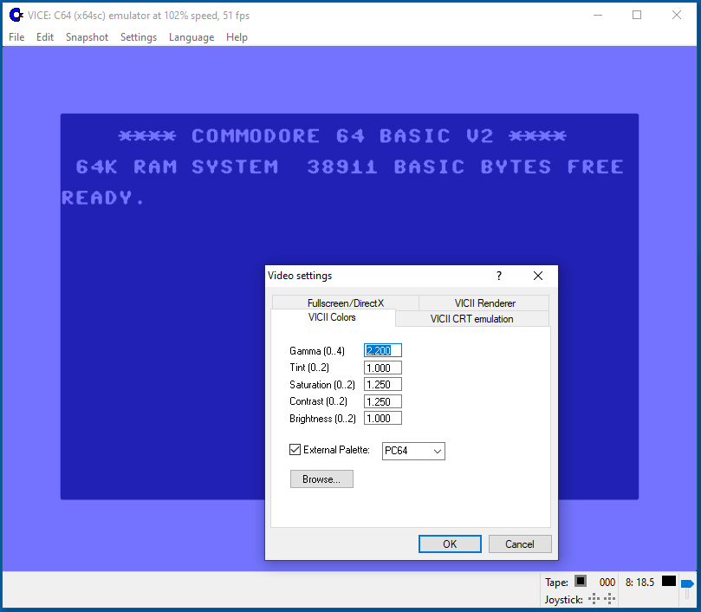
Task: Switch to the VICII CRT emulation tab
Action: (x=471, y=318)
